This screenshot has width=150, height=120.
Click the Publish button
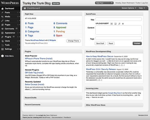pyautogui.click(x=137, y=44)
